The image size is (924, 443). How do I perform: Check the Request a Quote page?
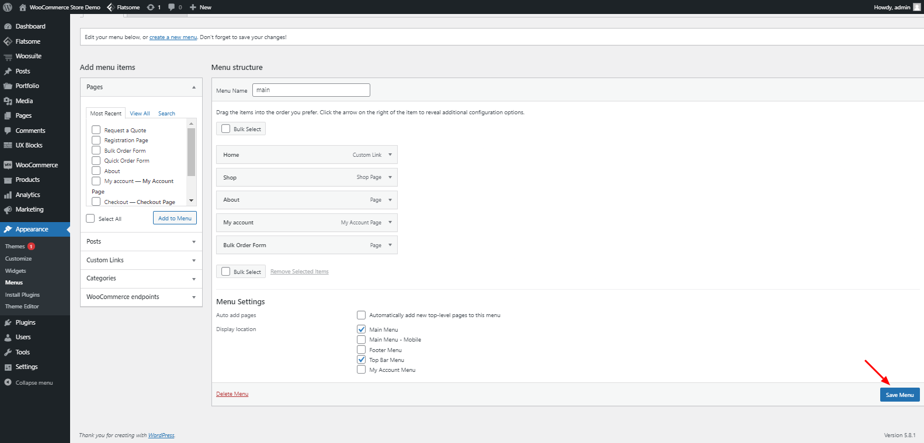(x=96, y=130)
